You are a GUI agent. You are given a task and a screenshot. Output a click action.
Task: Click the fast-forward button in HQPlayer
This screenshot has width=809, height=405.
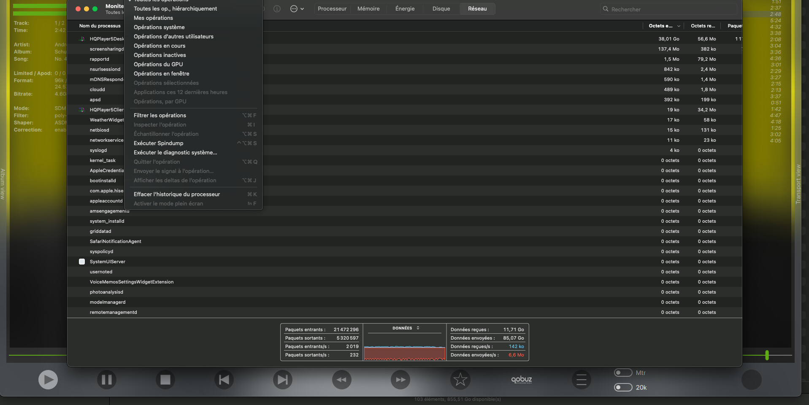coord(400,380)
